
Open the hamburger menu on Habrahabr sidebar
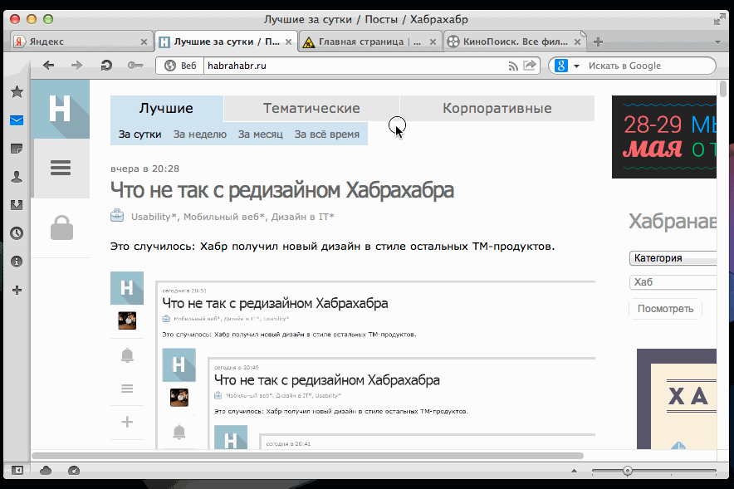coord(61,168)
